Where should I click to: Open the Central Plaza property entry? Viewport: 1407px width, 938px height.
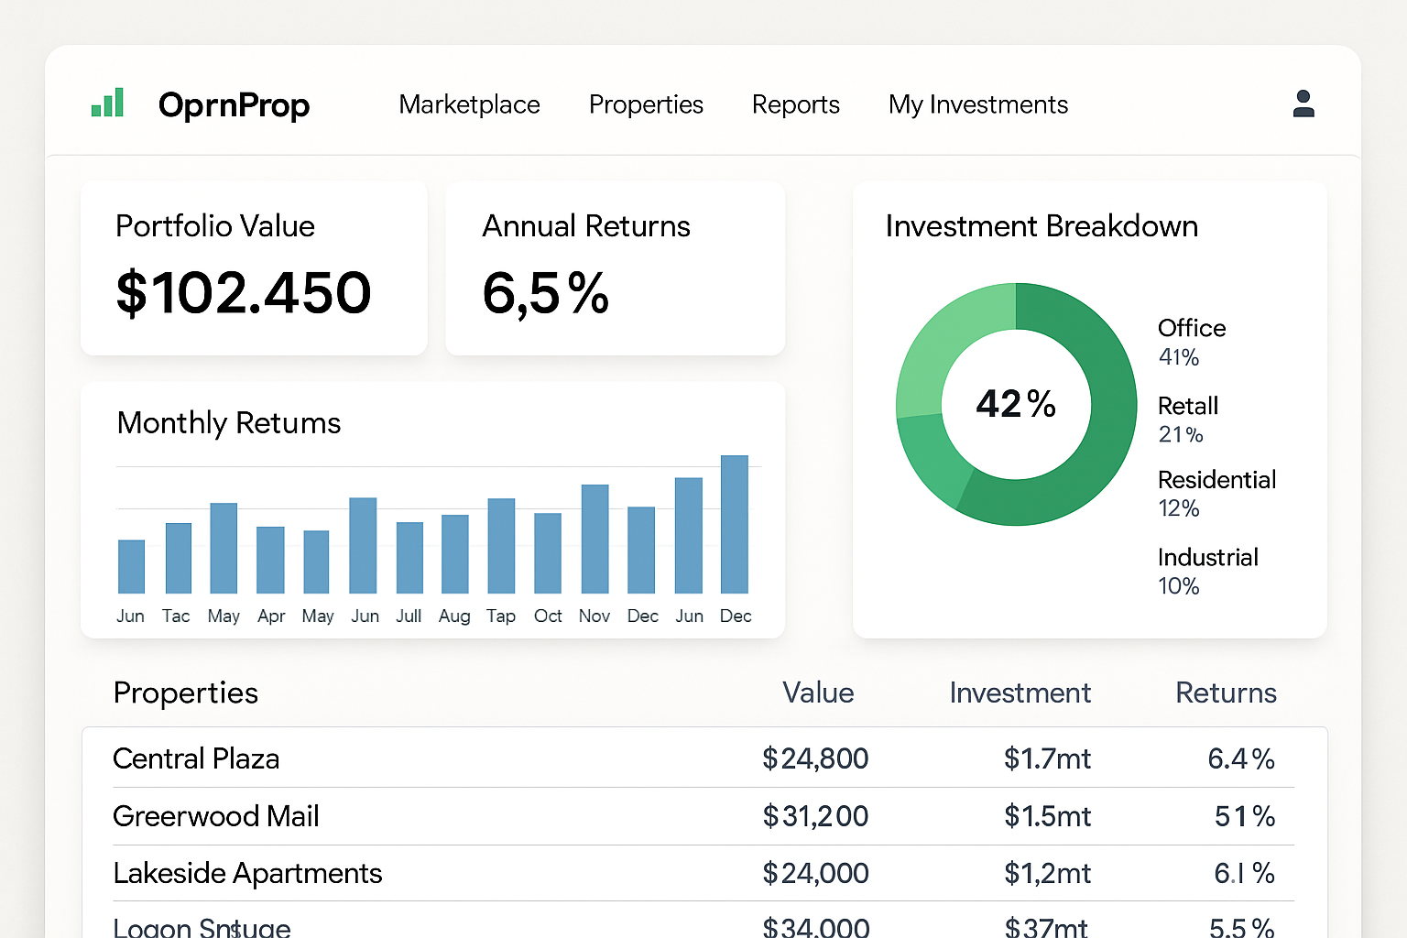(x=196, y=758)
